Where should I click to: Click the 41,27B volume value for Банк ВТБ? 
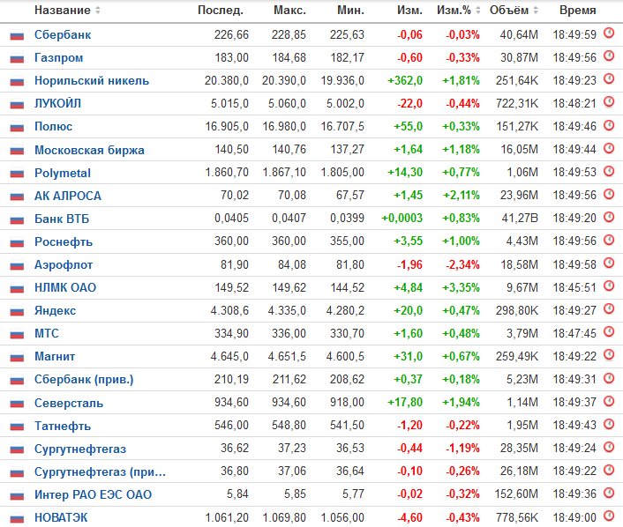click(520, 219)
